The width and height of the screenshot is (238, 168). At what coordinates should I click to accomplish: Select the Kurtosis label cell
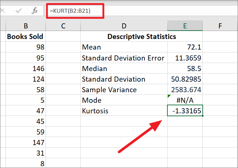point(124,111)
